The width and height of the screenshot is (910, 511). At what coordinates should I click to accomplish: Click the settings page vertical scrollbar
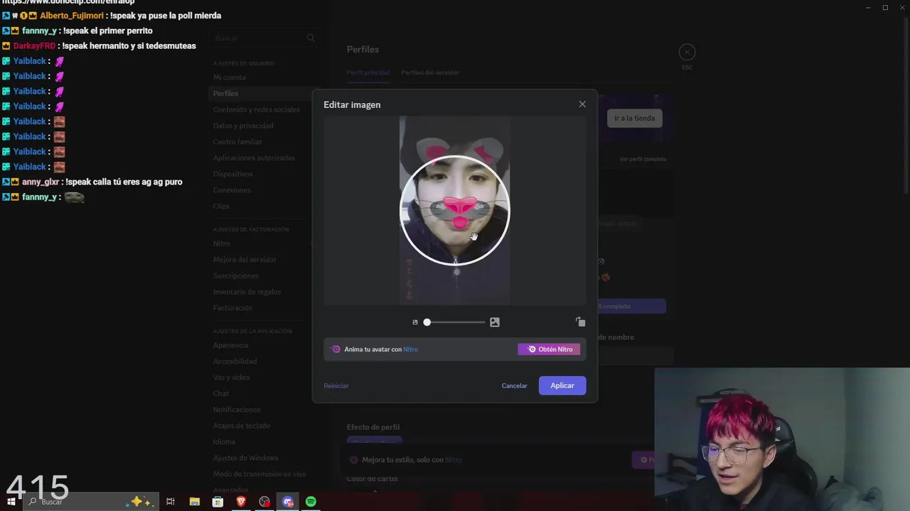[x=906, y=106]
